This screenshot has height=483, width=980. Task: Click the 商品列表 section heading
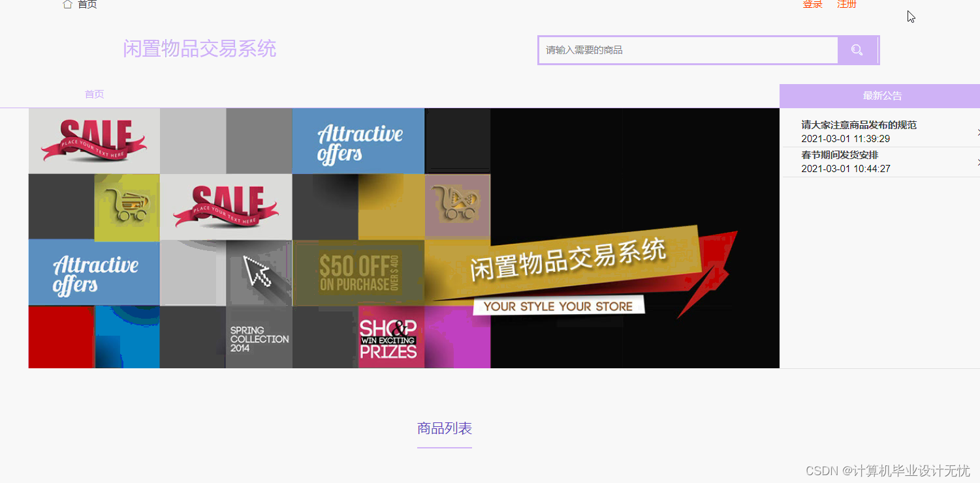click(445, 428)
